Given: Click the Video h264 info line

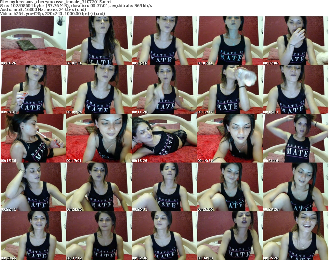Looking at the screenshot, I should click(52, 13).
